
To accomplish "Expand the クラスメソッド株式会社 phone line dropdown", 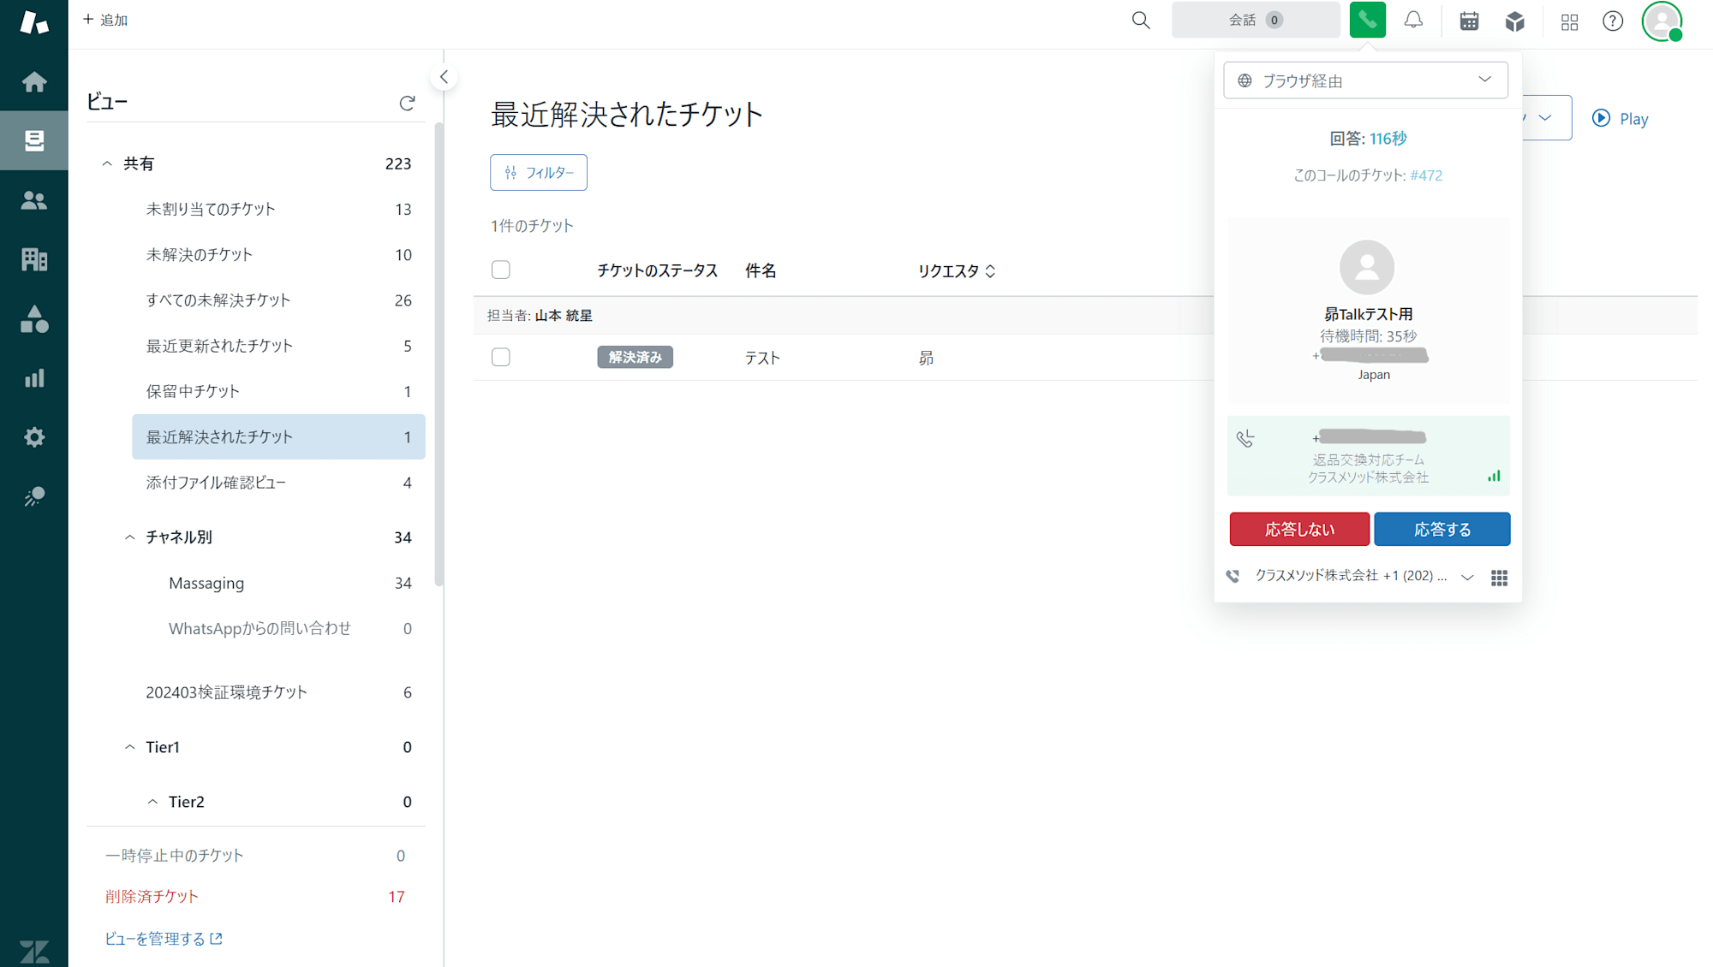I will click(x=1467, y=577).
